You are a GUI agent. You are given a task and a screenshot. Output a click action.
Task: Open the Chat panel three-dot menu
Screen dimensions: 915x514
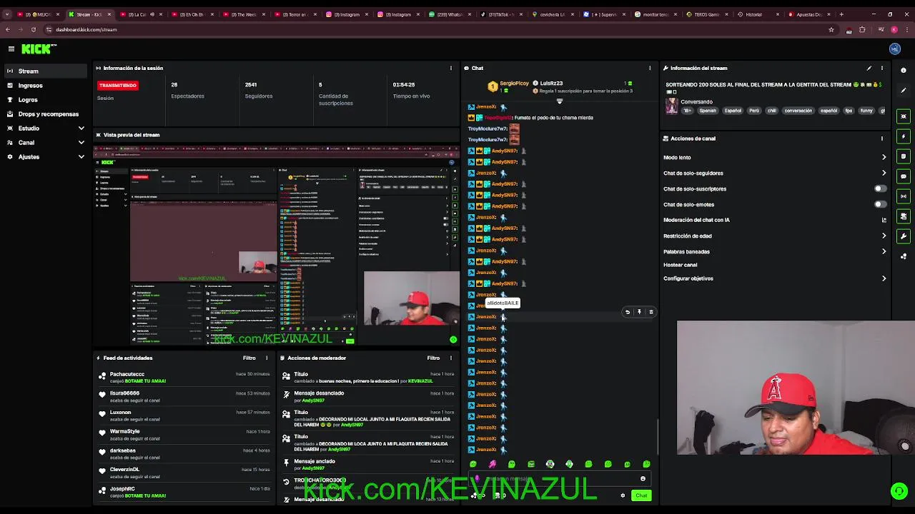[650, 68]
